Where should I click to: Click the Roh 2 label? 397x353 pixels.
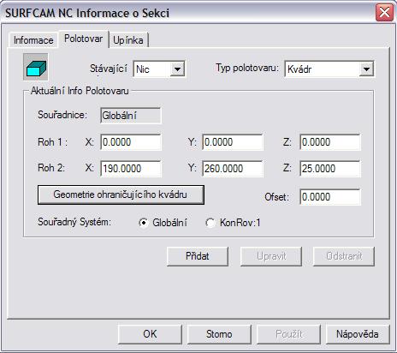tap(51, 168)
